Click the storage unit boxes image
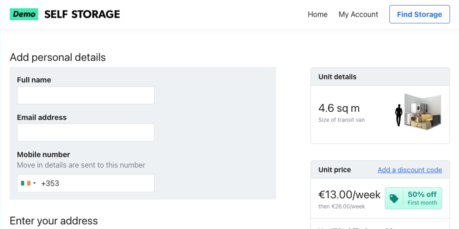459x229 pixels. click(423, 112)
